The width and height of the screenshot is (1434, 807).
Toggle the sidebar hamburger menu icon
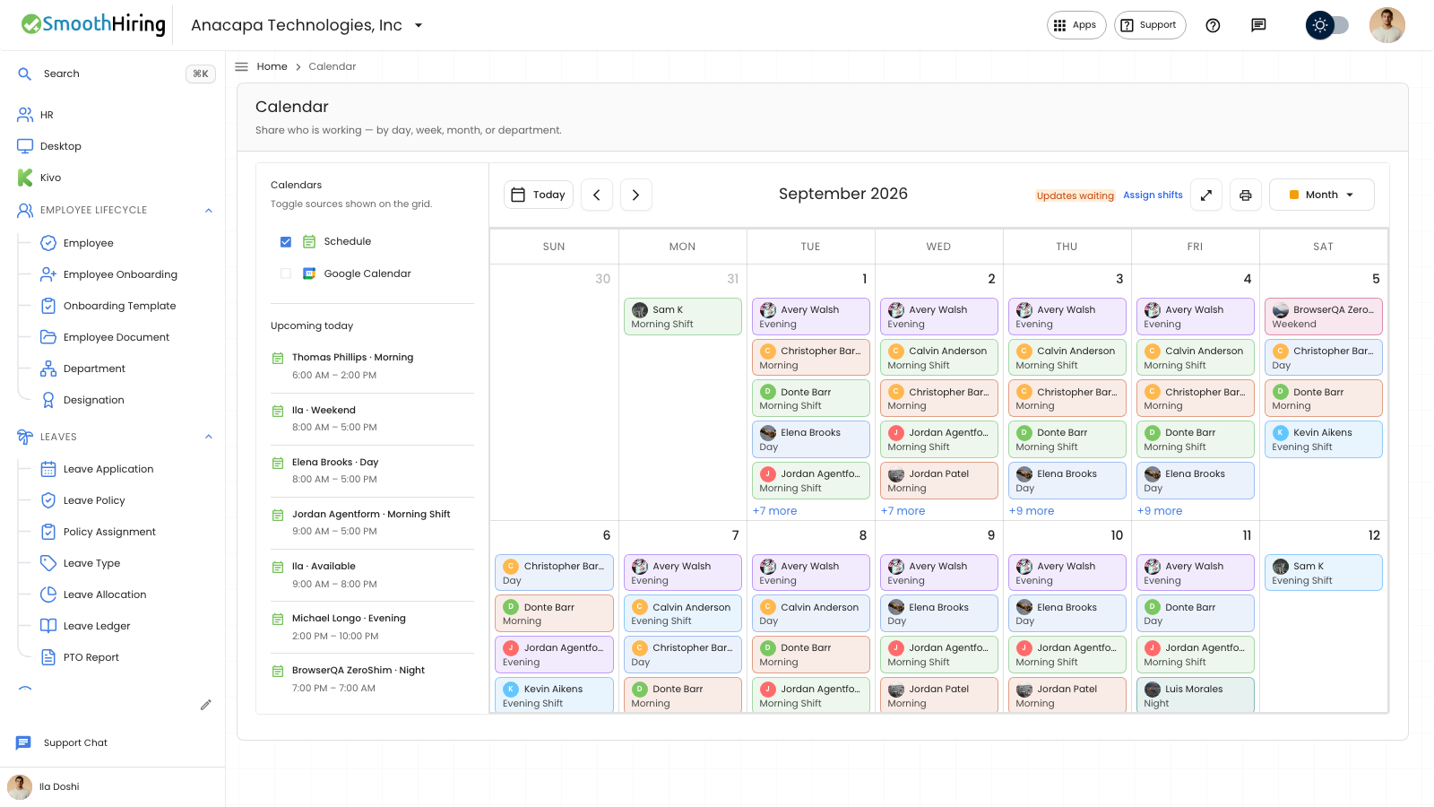(x=241, y=66)
